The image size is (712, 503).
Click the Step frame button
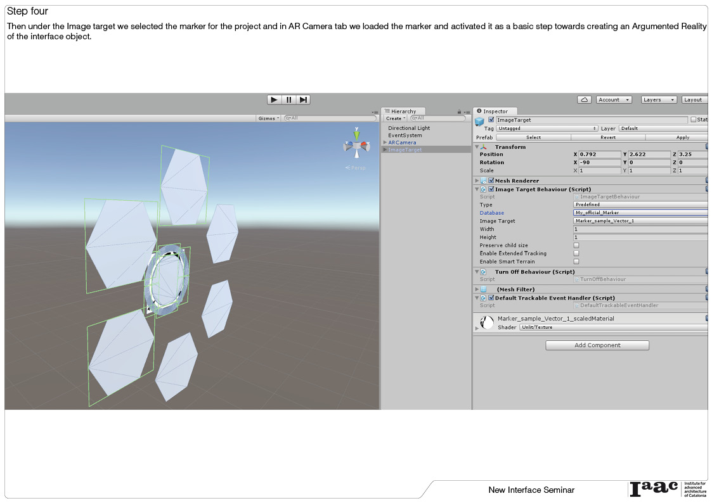[x=303, y=99]
